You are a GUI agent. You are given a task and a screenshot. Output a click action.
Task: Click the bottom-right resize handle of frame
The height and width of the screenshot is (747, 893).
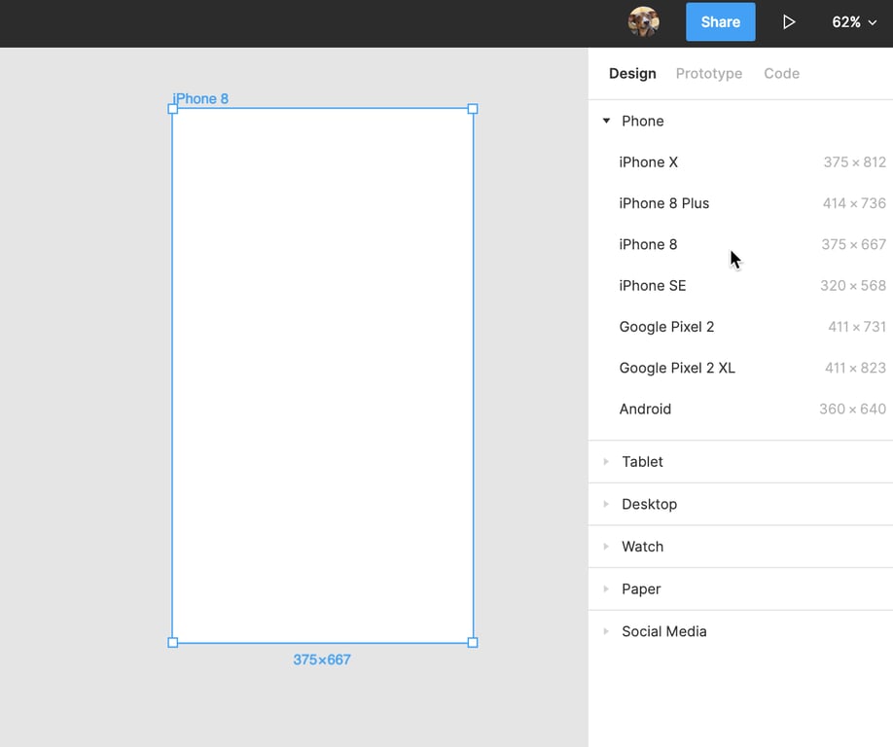click(x=473, y=642)
